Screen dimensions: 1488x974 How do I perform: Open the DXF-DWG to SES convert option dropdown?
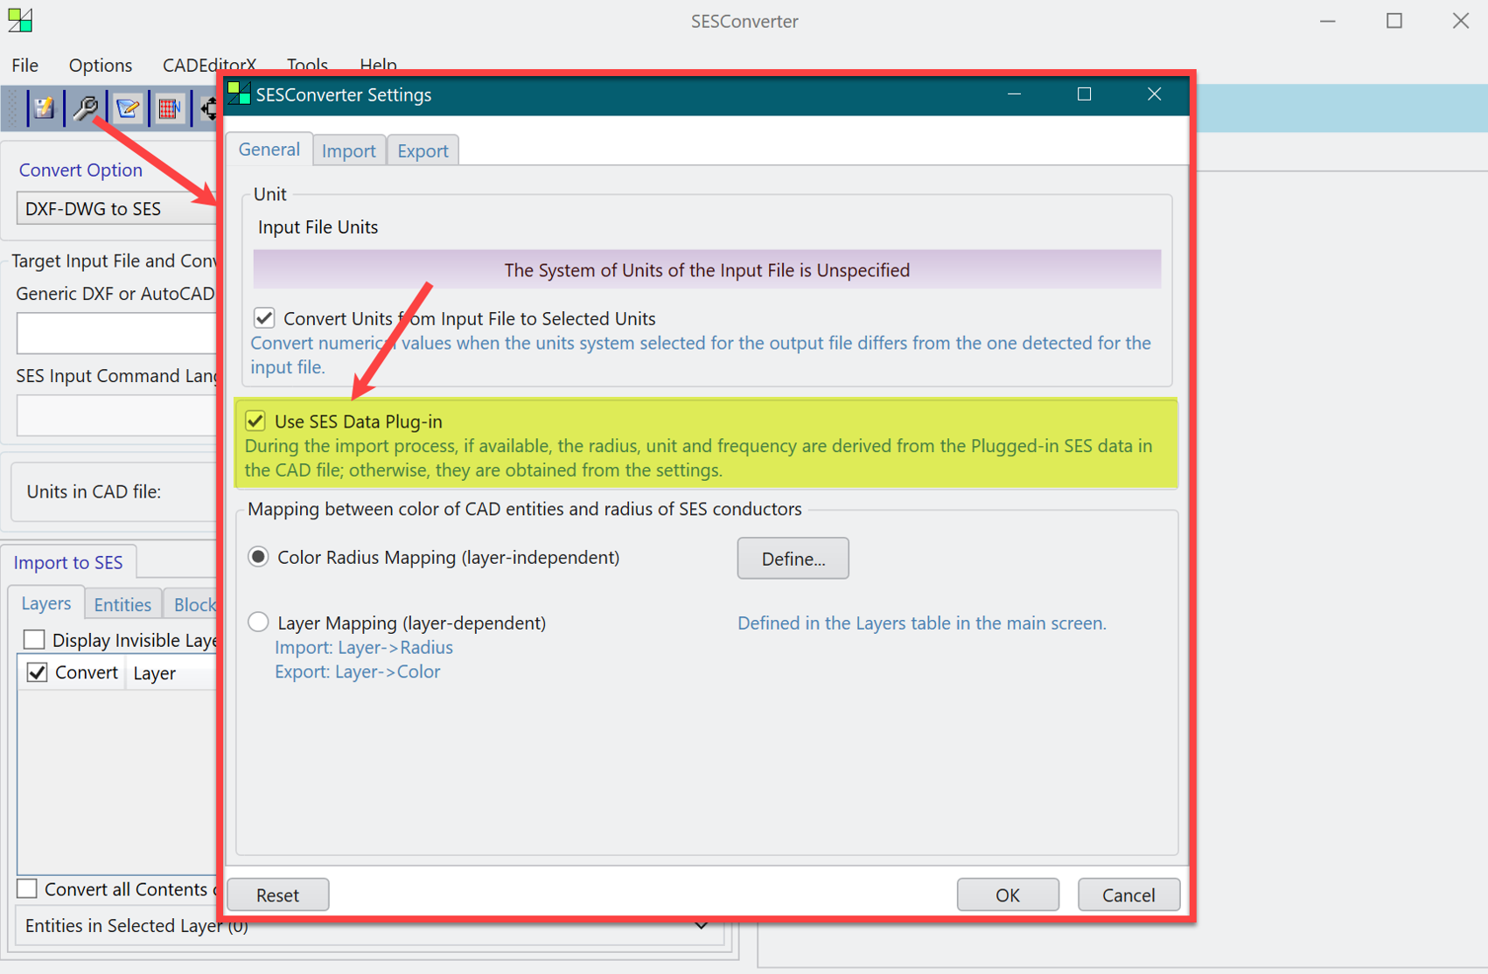tap(116, 209)
